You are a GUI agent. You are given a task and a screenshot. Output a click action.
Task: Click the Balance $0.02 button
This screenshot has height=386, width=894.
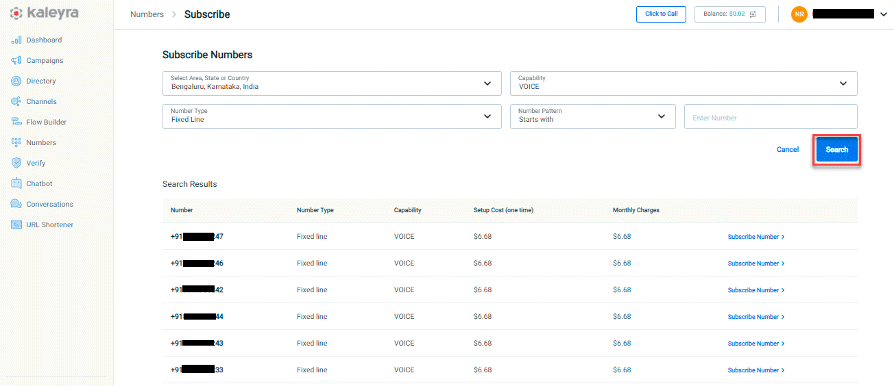[x=730, y=14]
